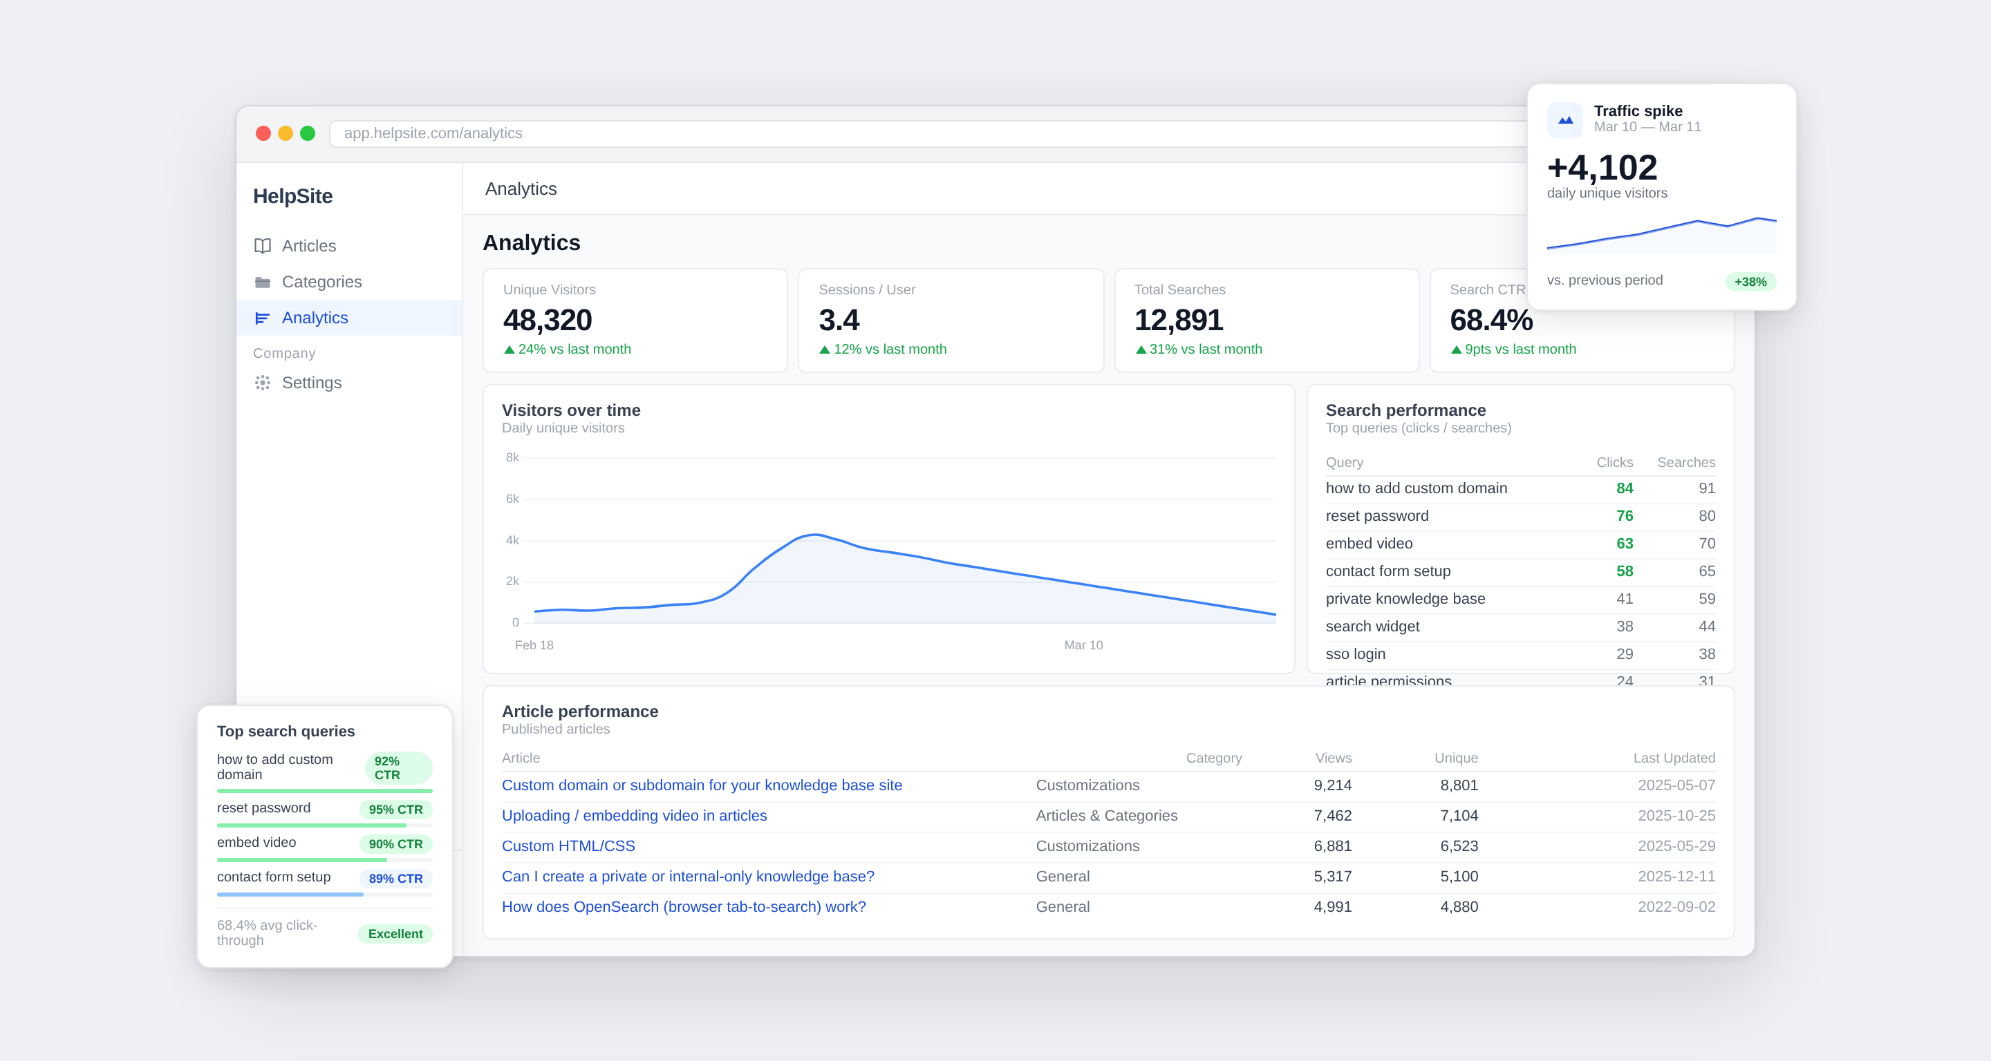
Task: Click the Excellent badge in queries card
Action: tap(395, 934)
